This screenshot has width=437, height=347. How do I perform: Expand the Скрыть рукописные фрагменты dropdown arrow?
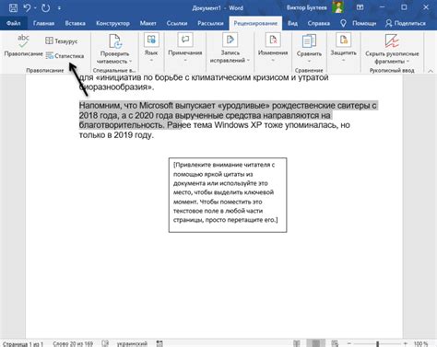[408, 62]
